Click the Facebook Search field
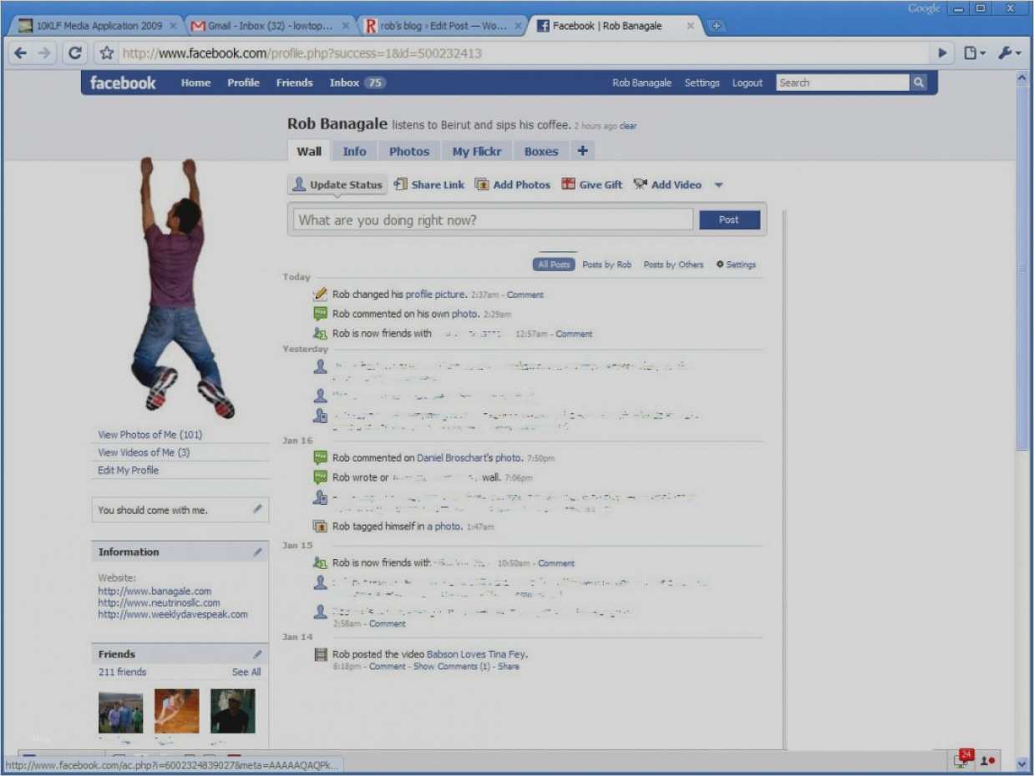 [x=843, y=83]
